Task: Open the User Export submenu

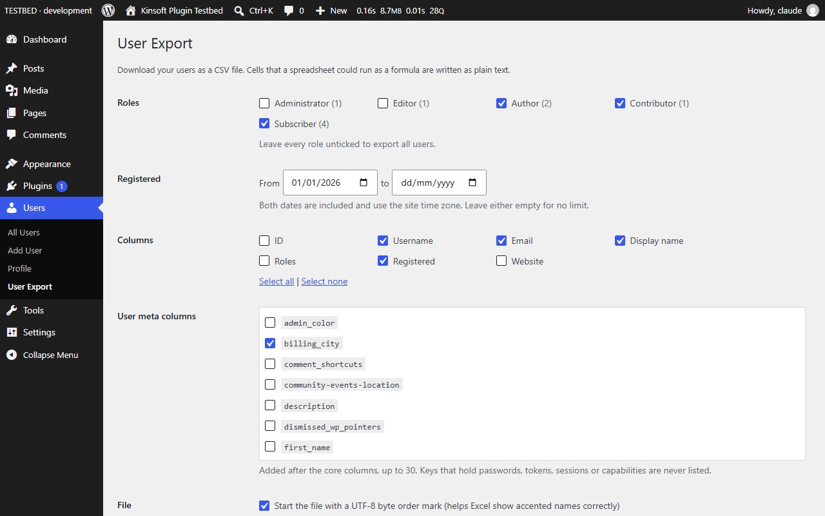Action: click(x=30, y=286)
